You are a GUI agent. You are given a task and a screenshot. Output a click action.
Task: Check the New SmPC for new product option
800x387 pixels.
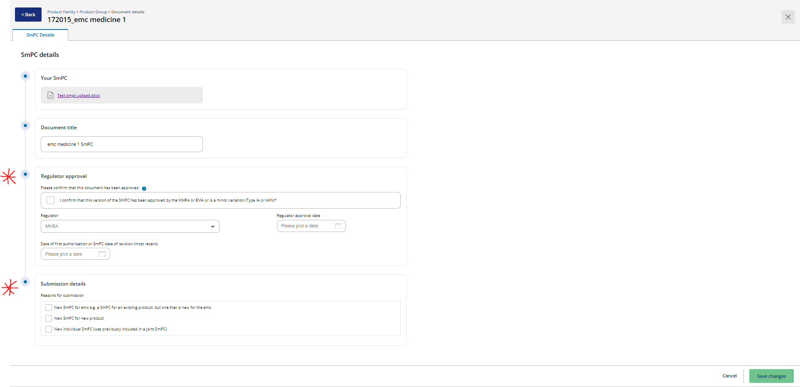(49, 318)
